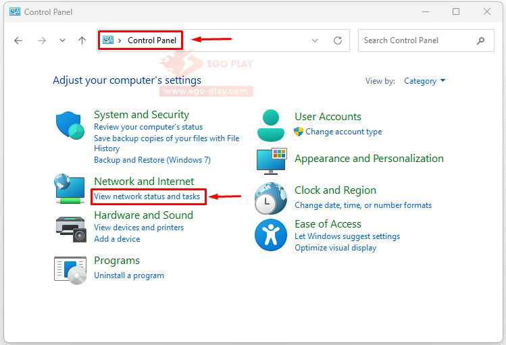
Task: Click View devices and printers
Action: (138, 228)
